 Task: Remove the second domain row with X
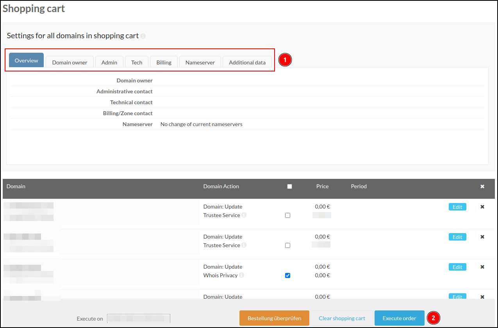482,237
